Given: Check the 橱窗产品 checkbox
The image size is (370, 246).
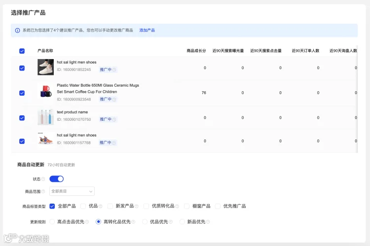Looking at the screenshot, I should pos(187,206).
